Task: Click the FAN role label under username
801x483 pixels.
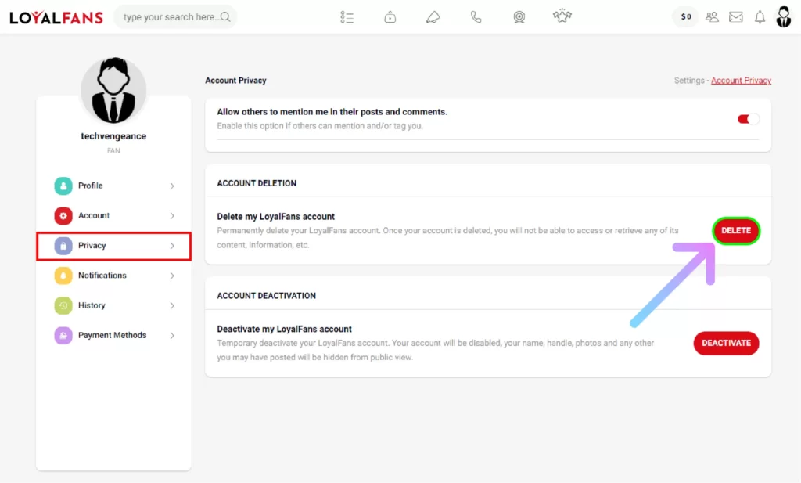Action: [113, 151]
